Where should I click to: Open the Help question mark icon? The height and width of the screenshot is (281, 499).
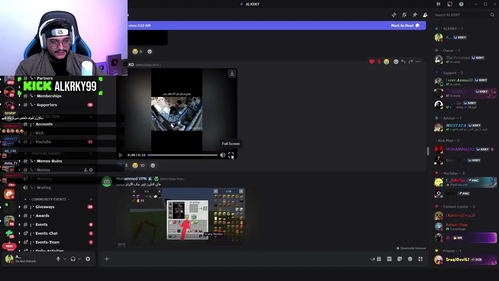coord(461,4)
